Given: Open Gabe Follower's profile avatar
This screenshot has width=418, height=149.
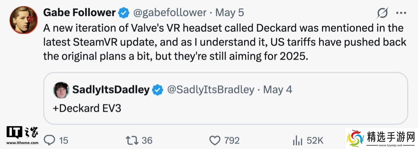Looking at the screenshot, I should (x=24, y=20).
